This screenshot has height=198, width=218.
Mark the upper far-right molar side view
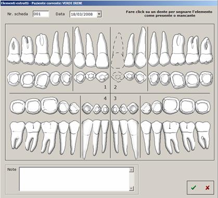[206, 50]
